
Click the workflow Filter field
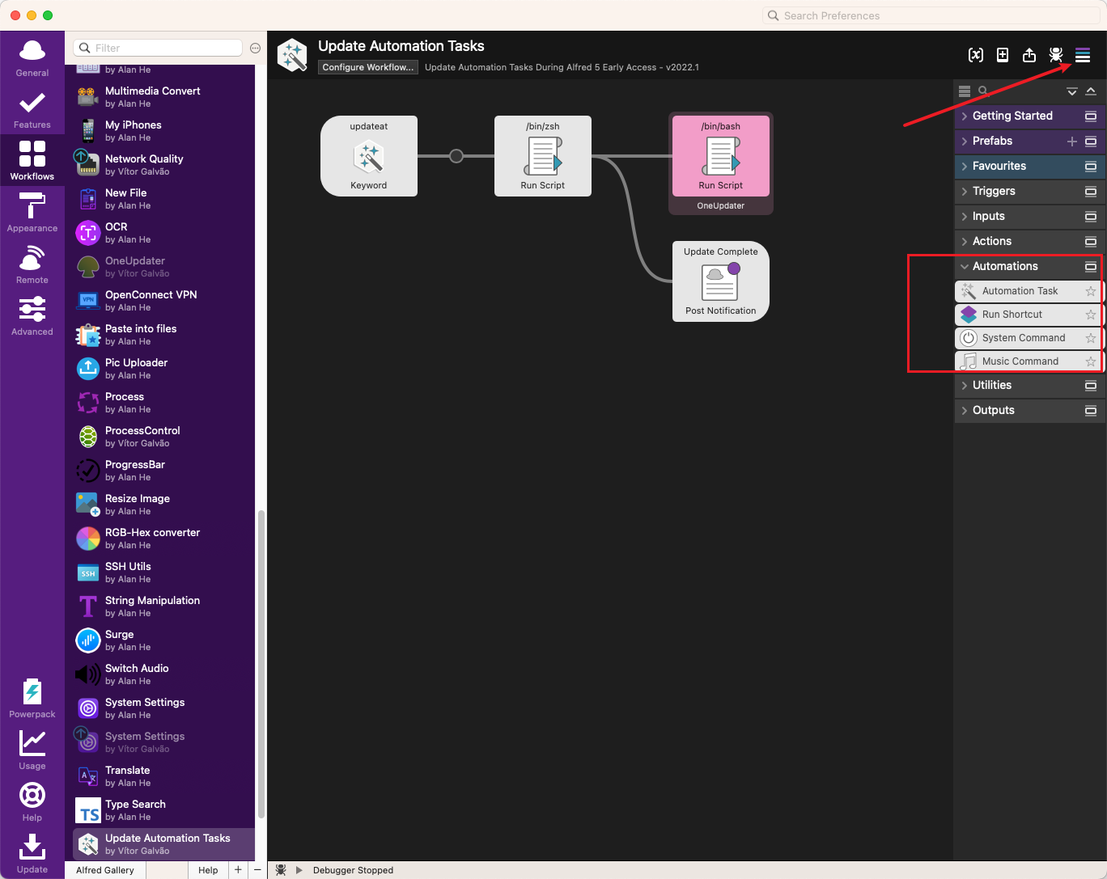[158, 48]
